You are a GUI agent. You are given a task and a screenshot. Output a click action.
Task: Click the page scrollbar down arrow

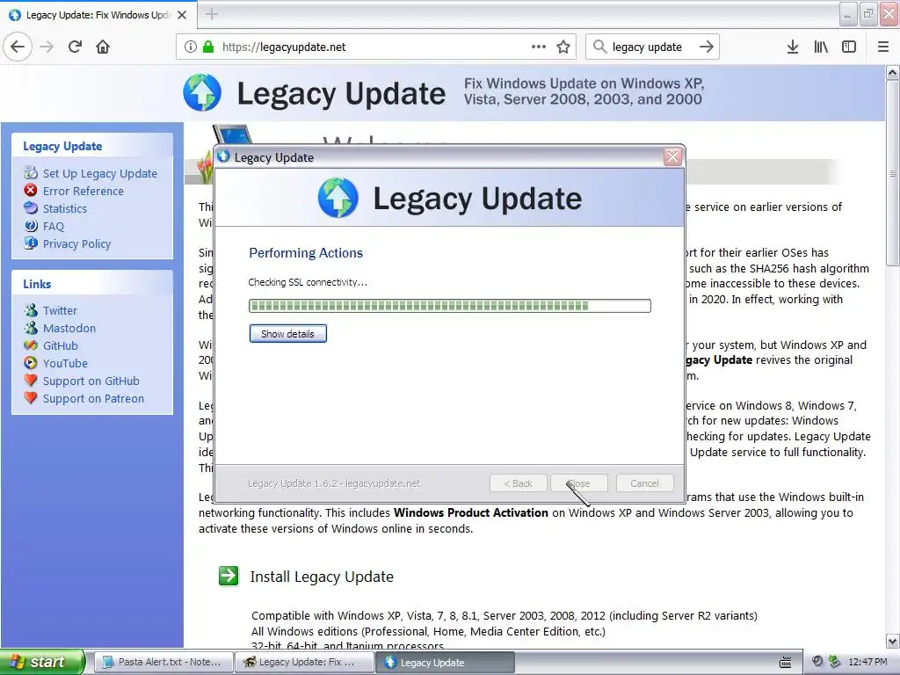892,641
